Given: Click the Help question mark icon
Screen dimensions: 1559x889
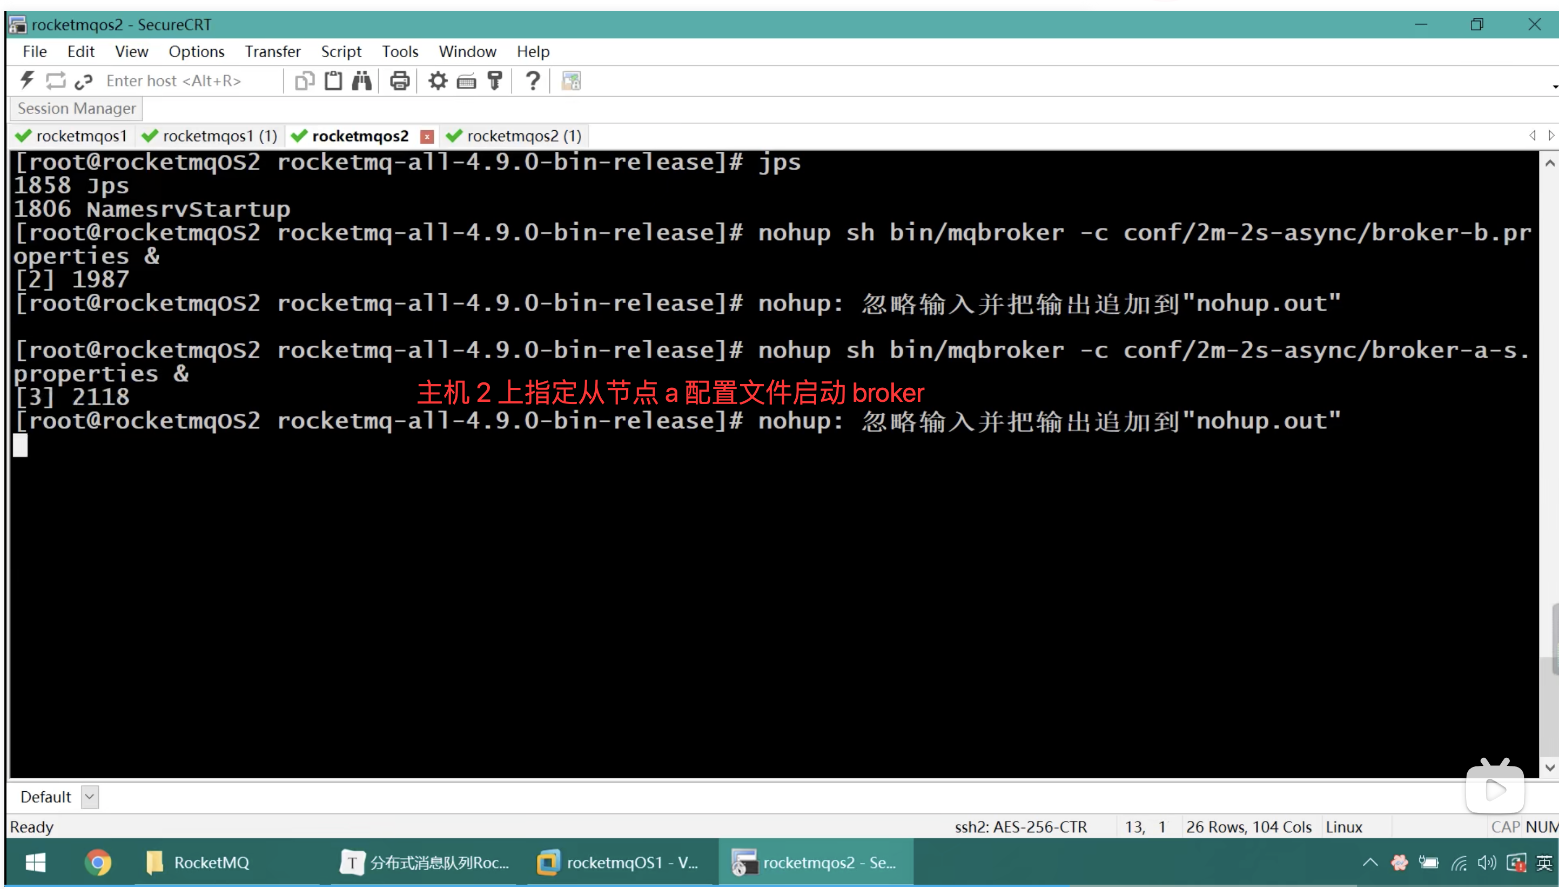Looking at the screenshot, I should point(533,80).
